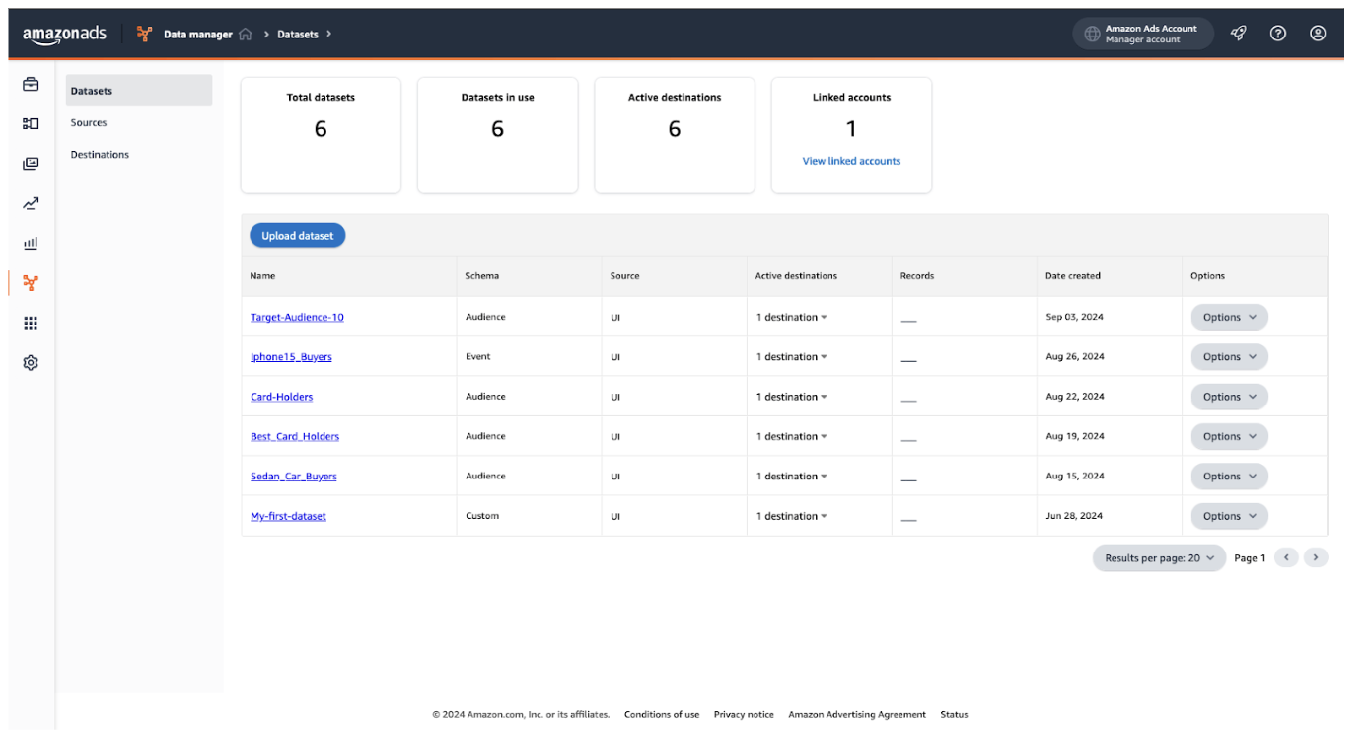This screenshot has height=736, width=1367.
Task: Expand 1 destination for Best_Card_Holders
Action: coord(792,436)
